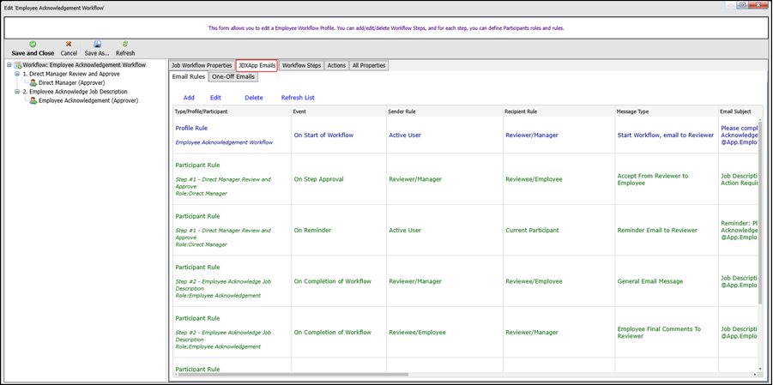Collapse step 2 Employee Acknowledge Job Description
The width and height of the screenshot is (773, 385).
coord(16,92)
